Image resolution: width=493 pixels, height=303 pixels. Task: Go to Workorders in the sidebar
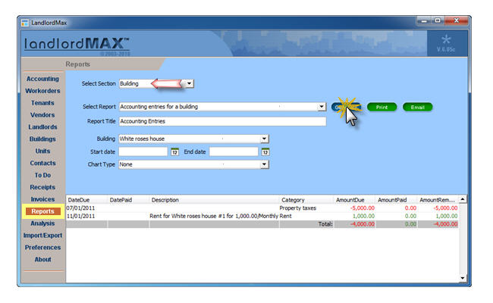(x=42, y=91)
